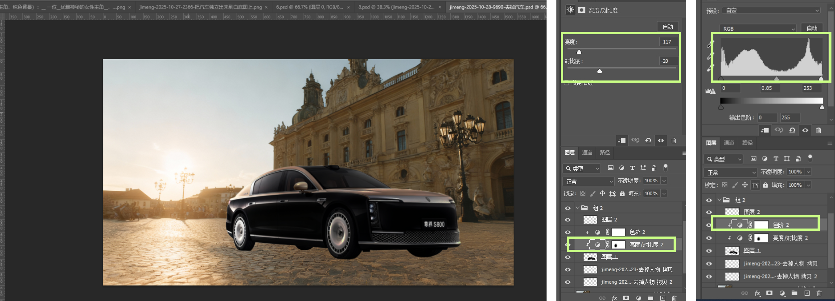Click the brightness (亮度) slider handle

(579, 52)
